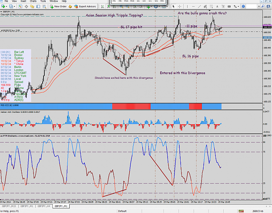272x213 pixels.
Task: Select the 'SL 17 pips hit' chart label
Action: coord(131,27)
